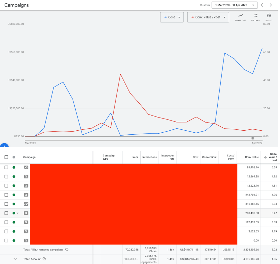This screenshot has width=280, height=264.
Task: Open the custom date range picker
Action: tap(235, 5)
